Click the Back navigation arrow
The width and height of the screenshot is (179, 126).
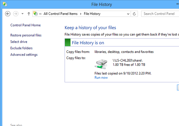click(x=8, y=14)
